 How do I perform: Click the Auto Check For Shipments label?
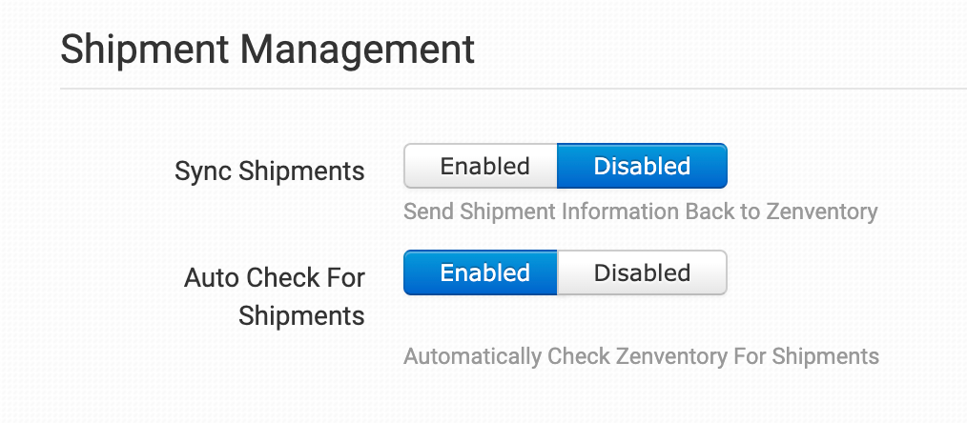coord(275,296)
